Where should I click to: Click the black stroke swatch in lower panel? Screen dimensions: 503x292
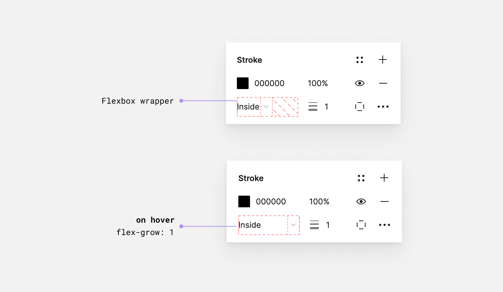coord(244,201)
